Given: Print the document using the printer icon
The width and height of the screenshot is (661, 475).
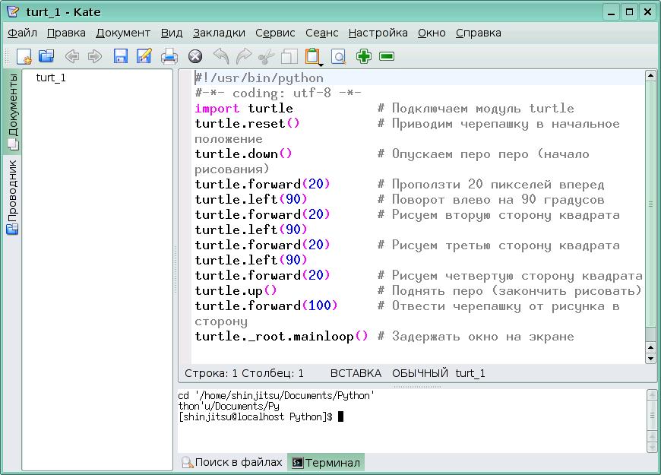Looking at the screenshot, I should 169,56.
